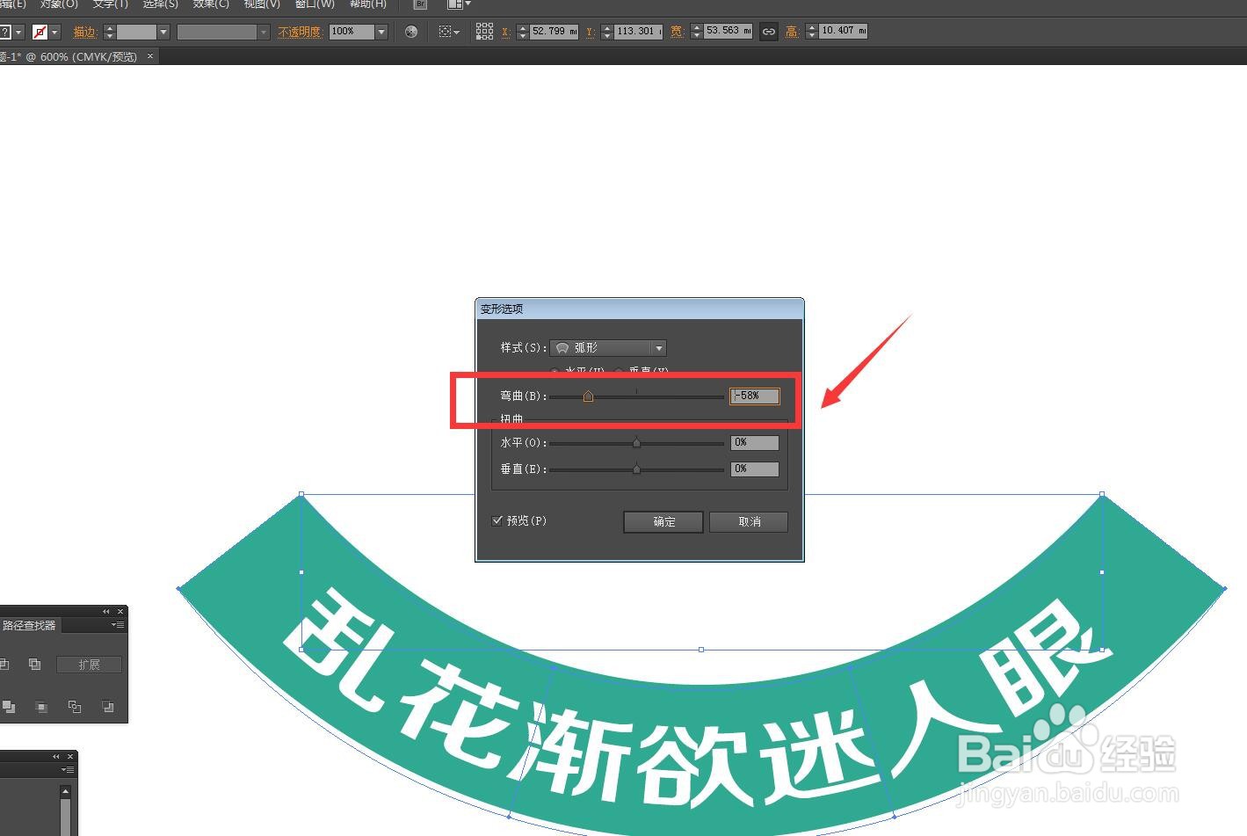
Task: Toggle the constrain width and height link icon
Action: tap(769, 32)
